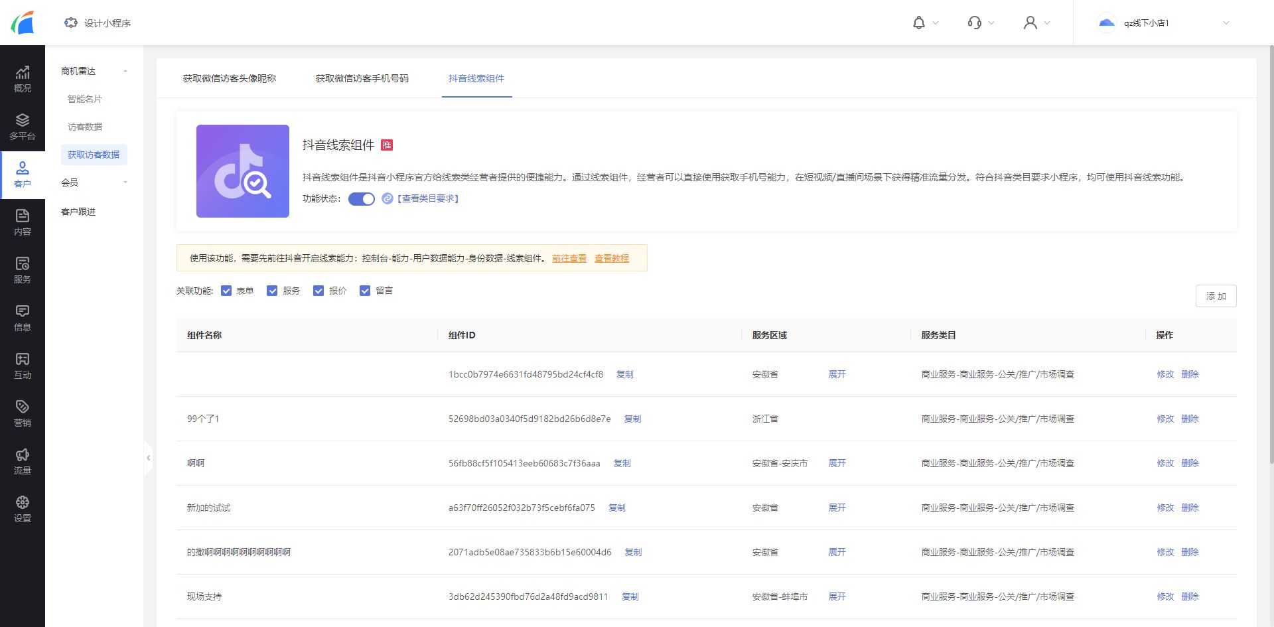1274x627 pixels.
Task: Click the link icon beside 查看类目要求
Action: (x=388, y=198)
